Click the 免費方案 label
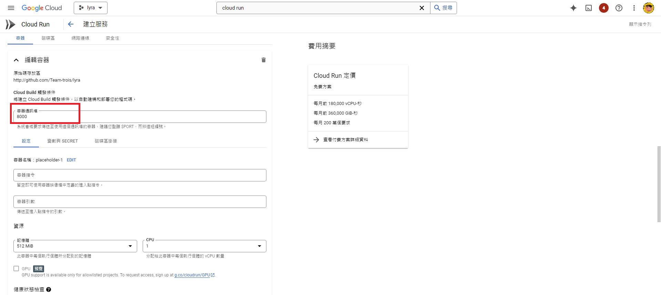Viewport: 661px width, 295px height. coord(322,87)
